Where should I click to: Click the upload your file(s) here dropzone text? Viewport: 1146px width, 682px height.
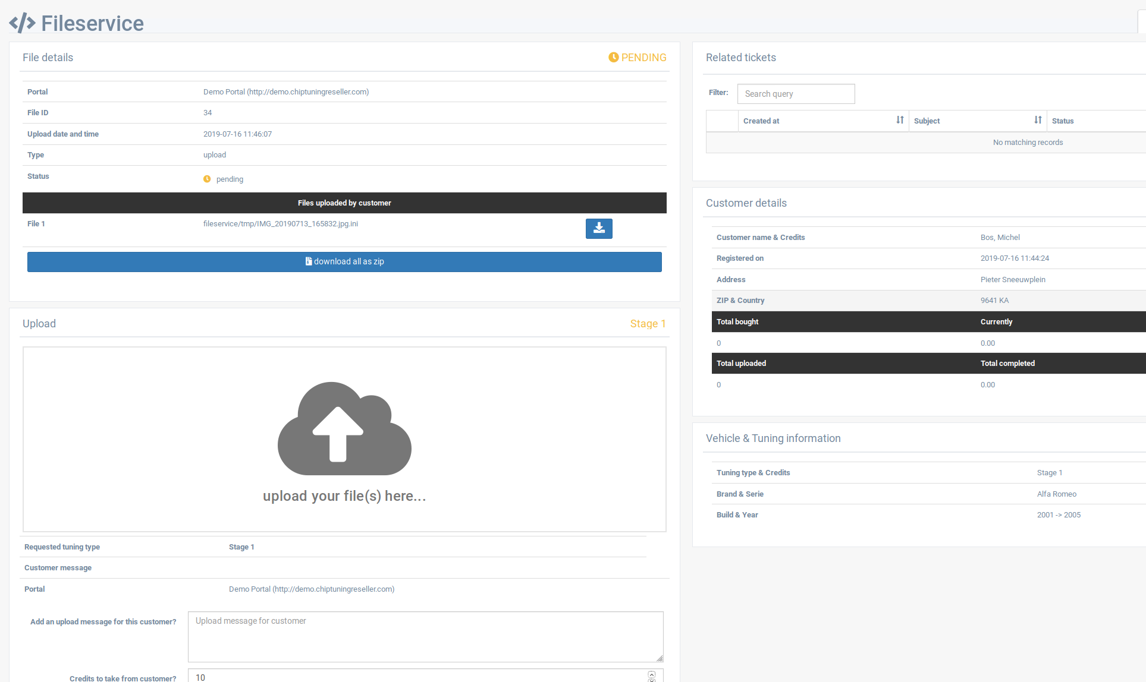tap(344, 496)
